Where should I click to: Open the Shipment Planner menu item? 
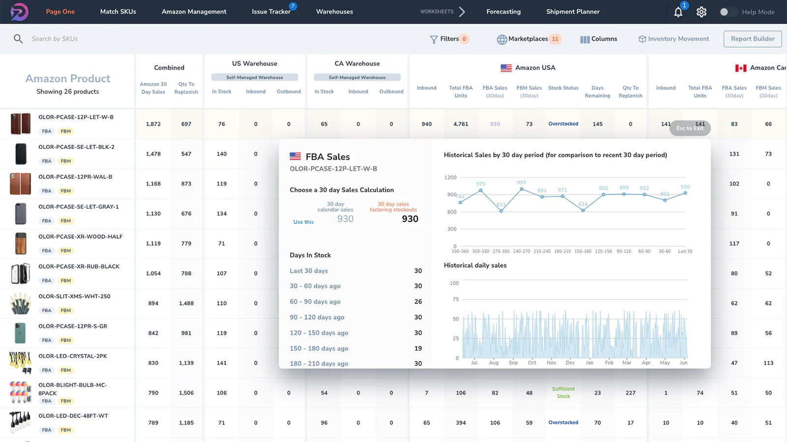pyautogui.click(x=573, y=11)
